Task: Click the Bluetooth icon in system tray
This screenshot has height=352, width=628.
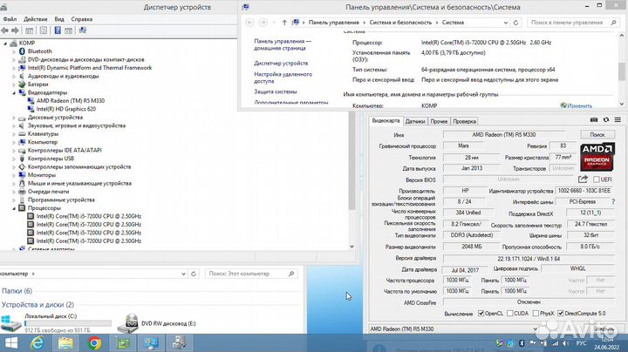Action: click(522, 343)
